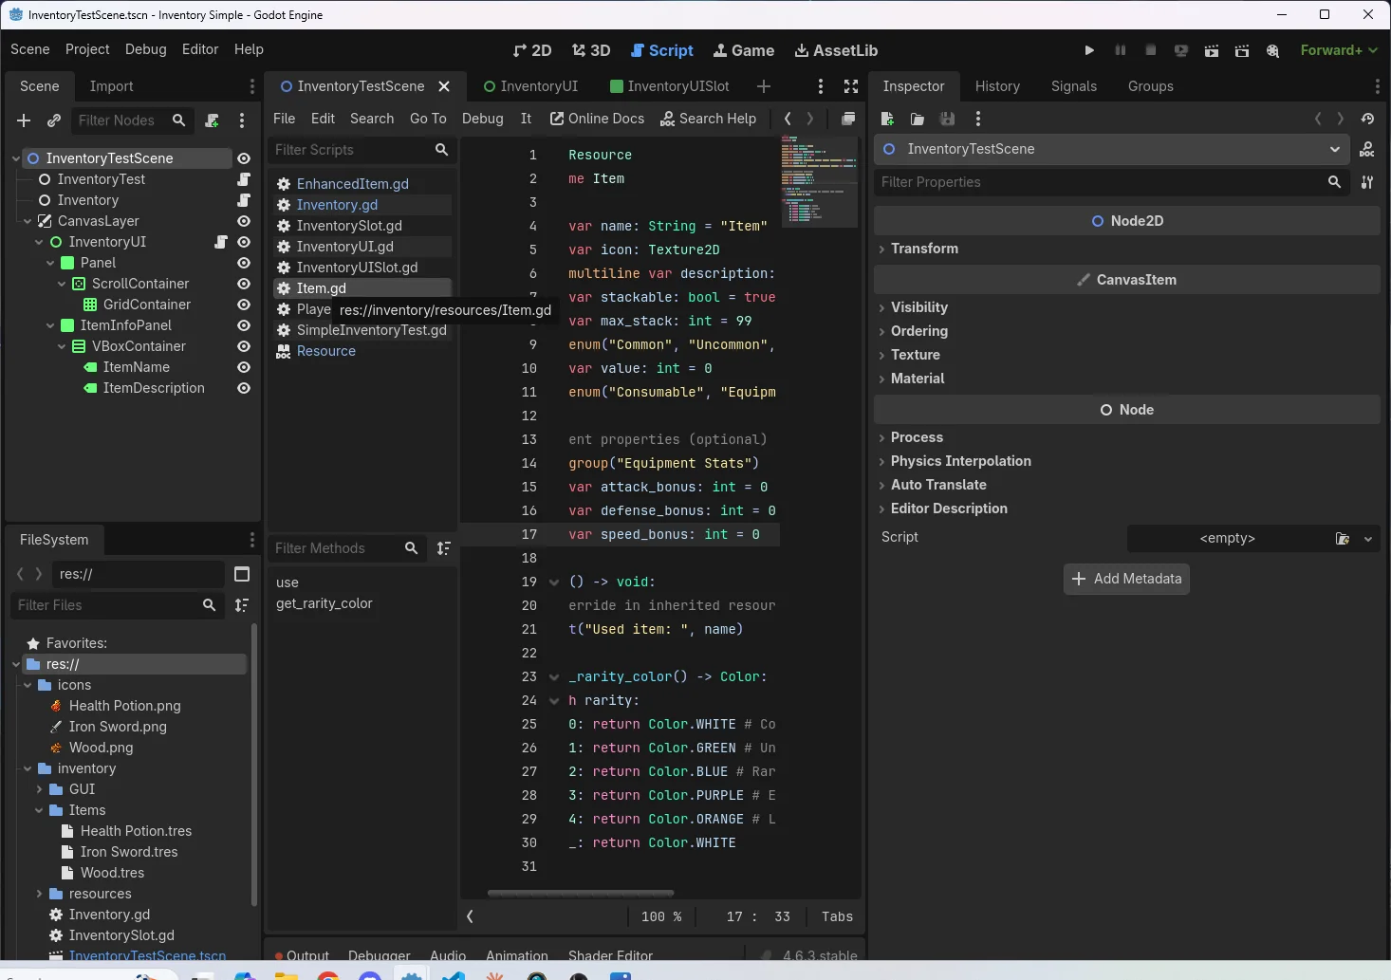Click the instance child scene link icon
This screenshot has height=980, width=1391.
point(54,120)
